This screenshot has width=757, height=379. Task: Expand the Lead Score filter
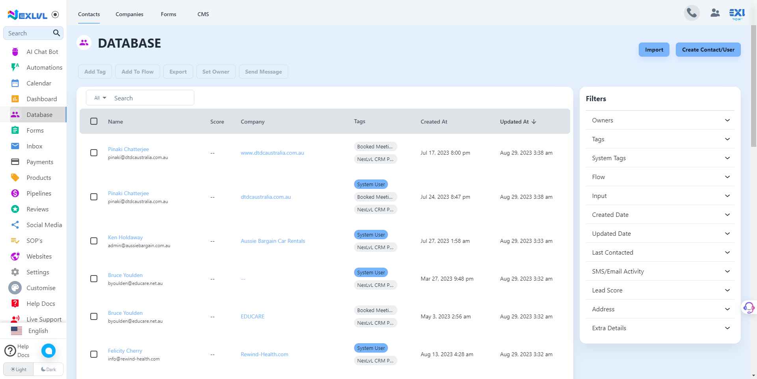pos(660,290)
